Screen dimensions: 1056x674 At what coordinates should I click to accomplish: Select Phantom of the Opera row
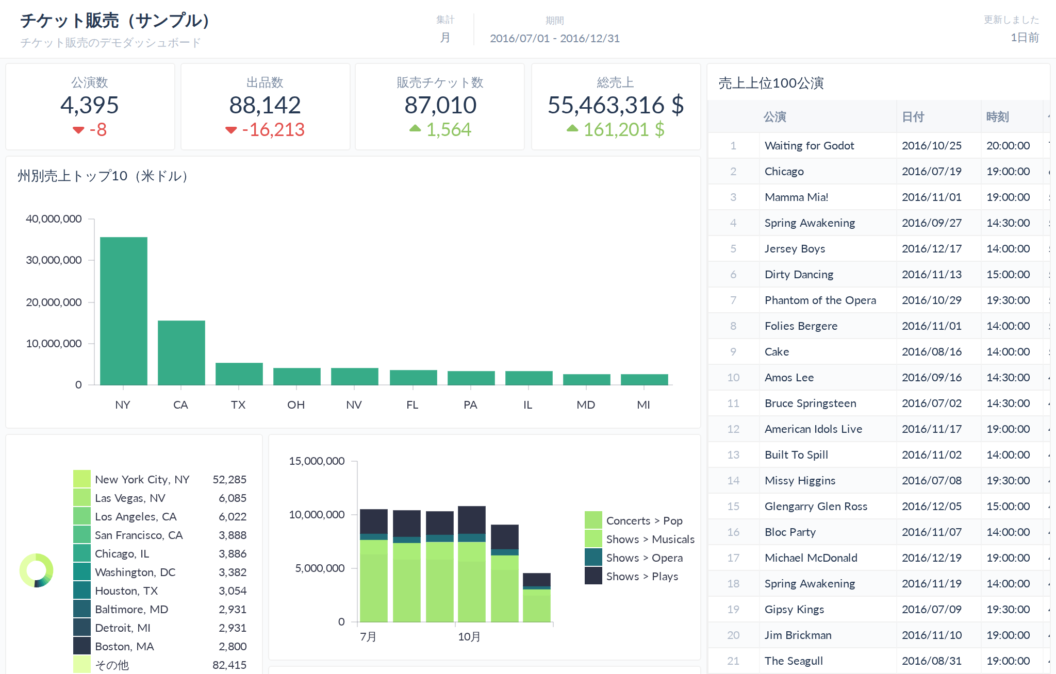(879, 300)
